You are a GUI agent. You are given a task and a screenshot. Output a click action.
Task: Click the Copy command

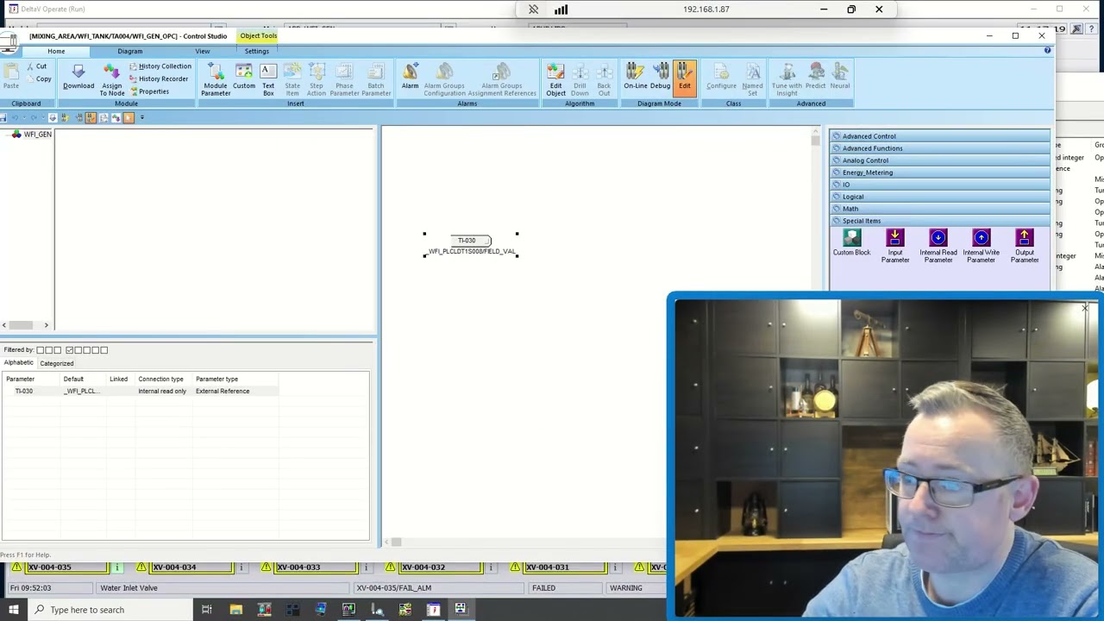(37, 78)
